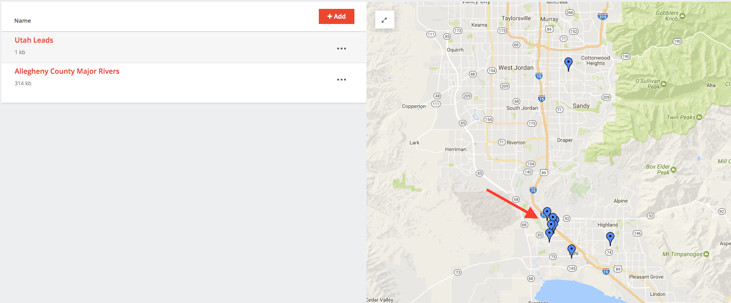Click the red Add button
This screenshot has width=731, height=303.
pyautogui.click(x=337, y=16)
